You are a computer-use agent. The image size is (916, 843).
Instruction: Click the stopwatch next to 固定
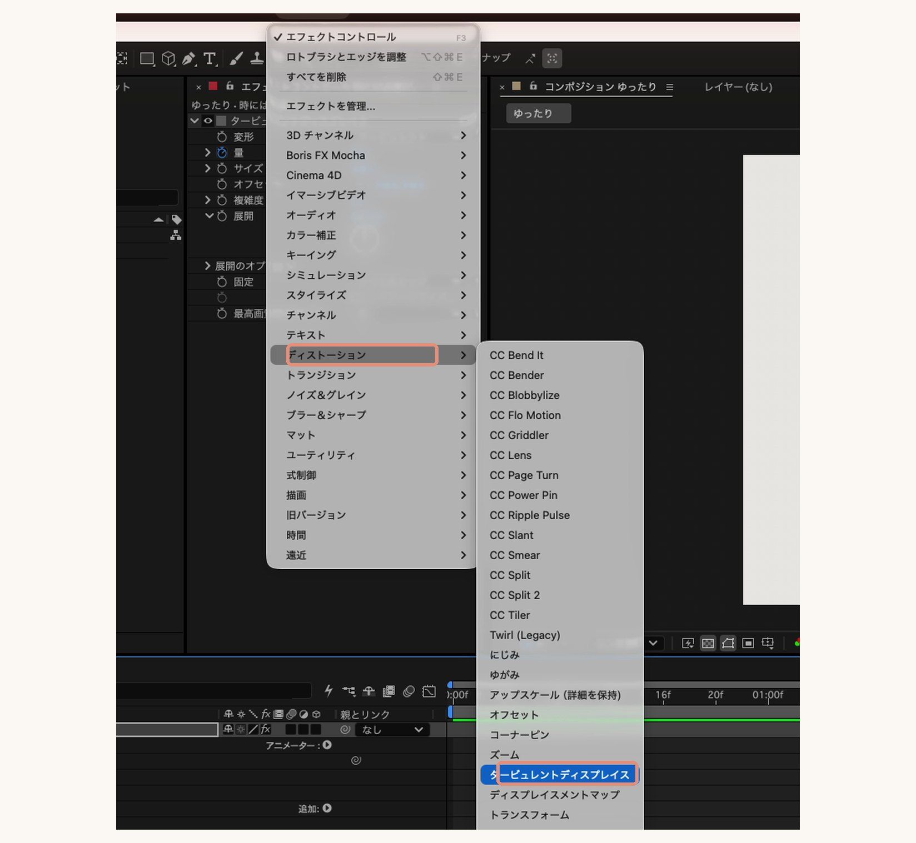coord(222,282)
